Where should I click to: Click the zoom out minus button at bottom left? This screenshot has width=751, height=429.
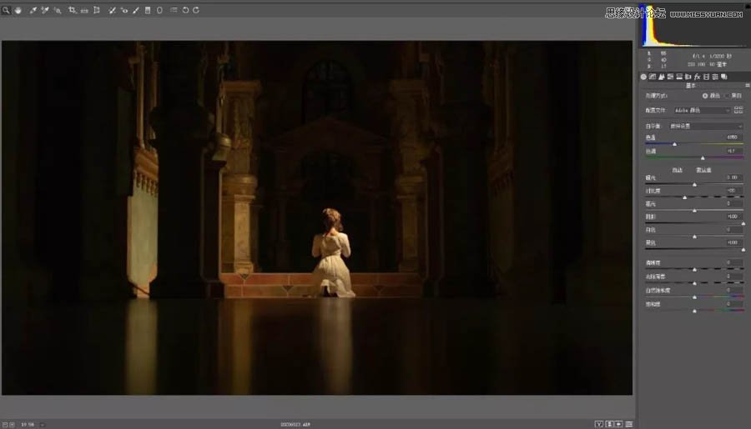pos(5,424)
